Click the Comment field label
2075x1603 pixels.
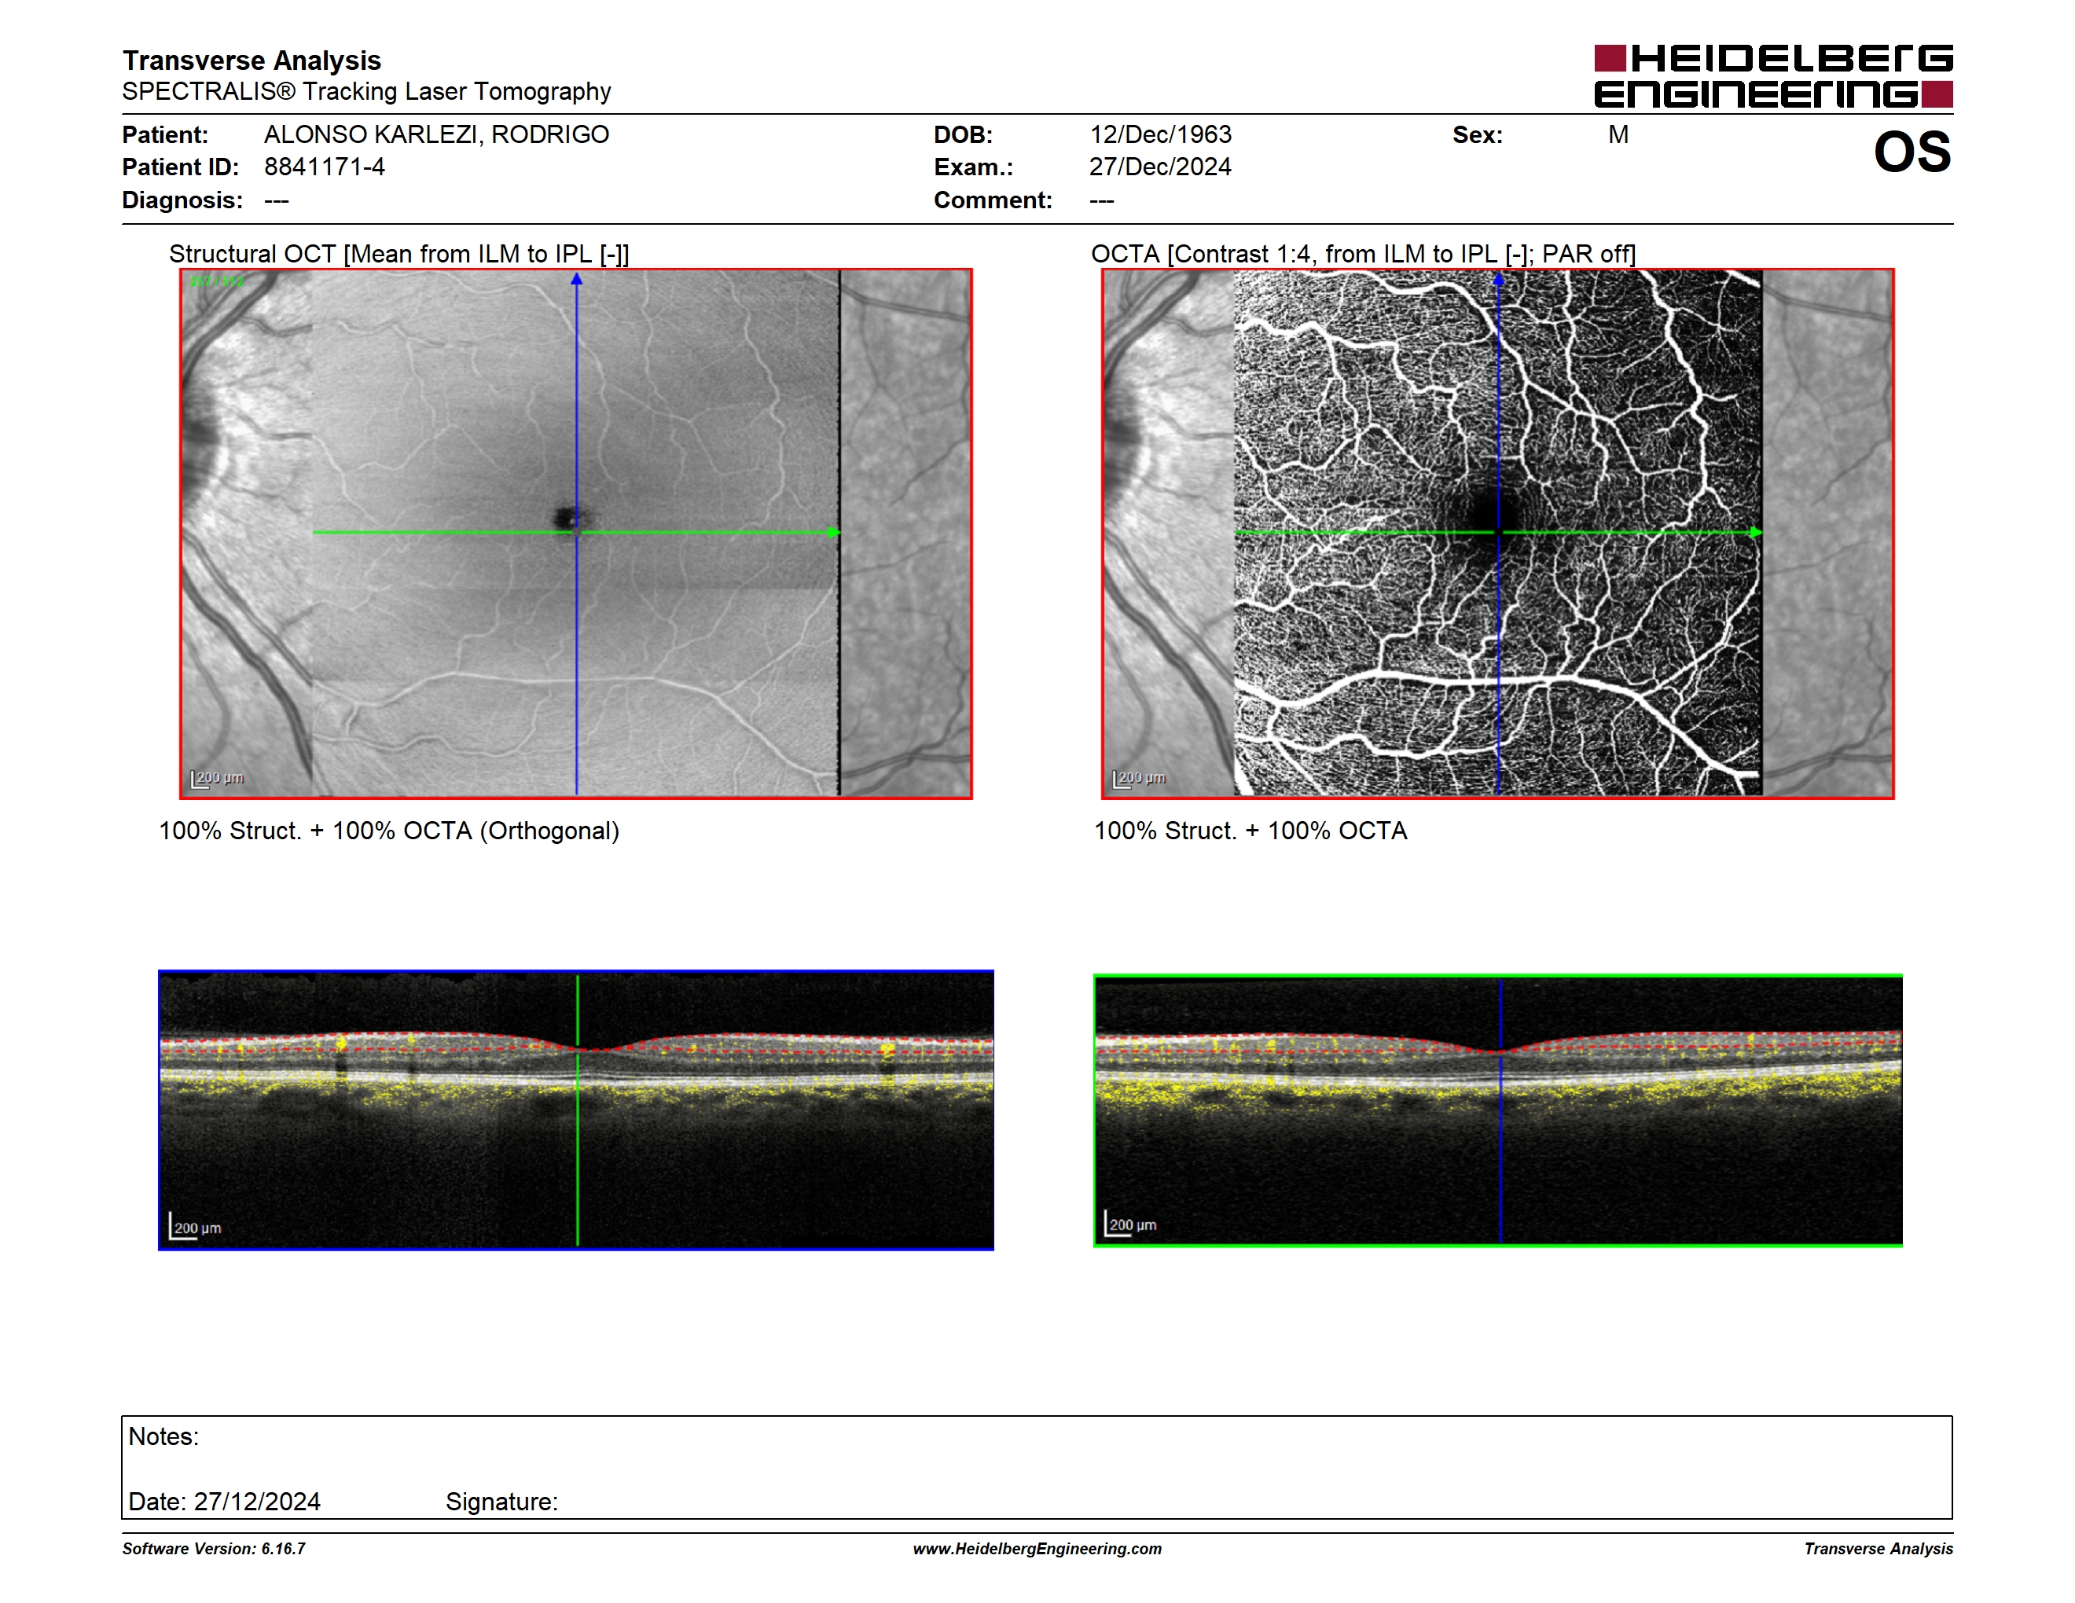point(993,200)
